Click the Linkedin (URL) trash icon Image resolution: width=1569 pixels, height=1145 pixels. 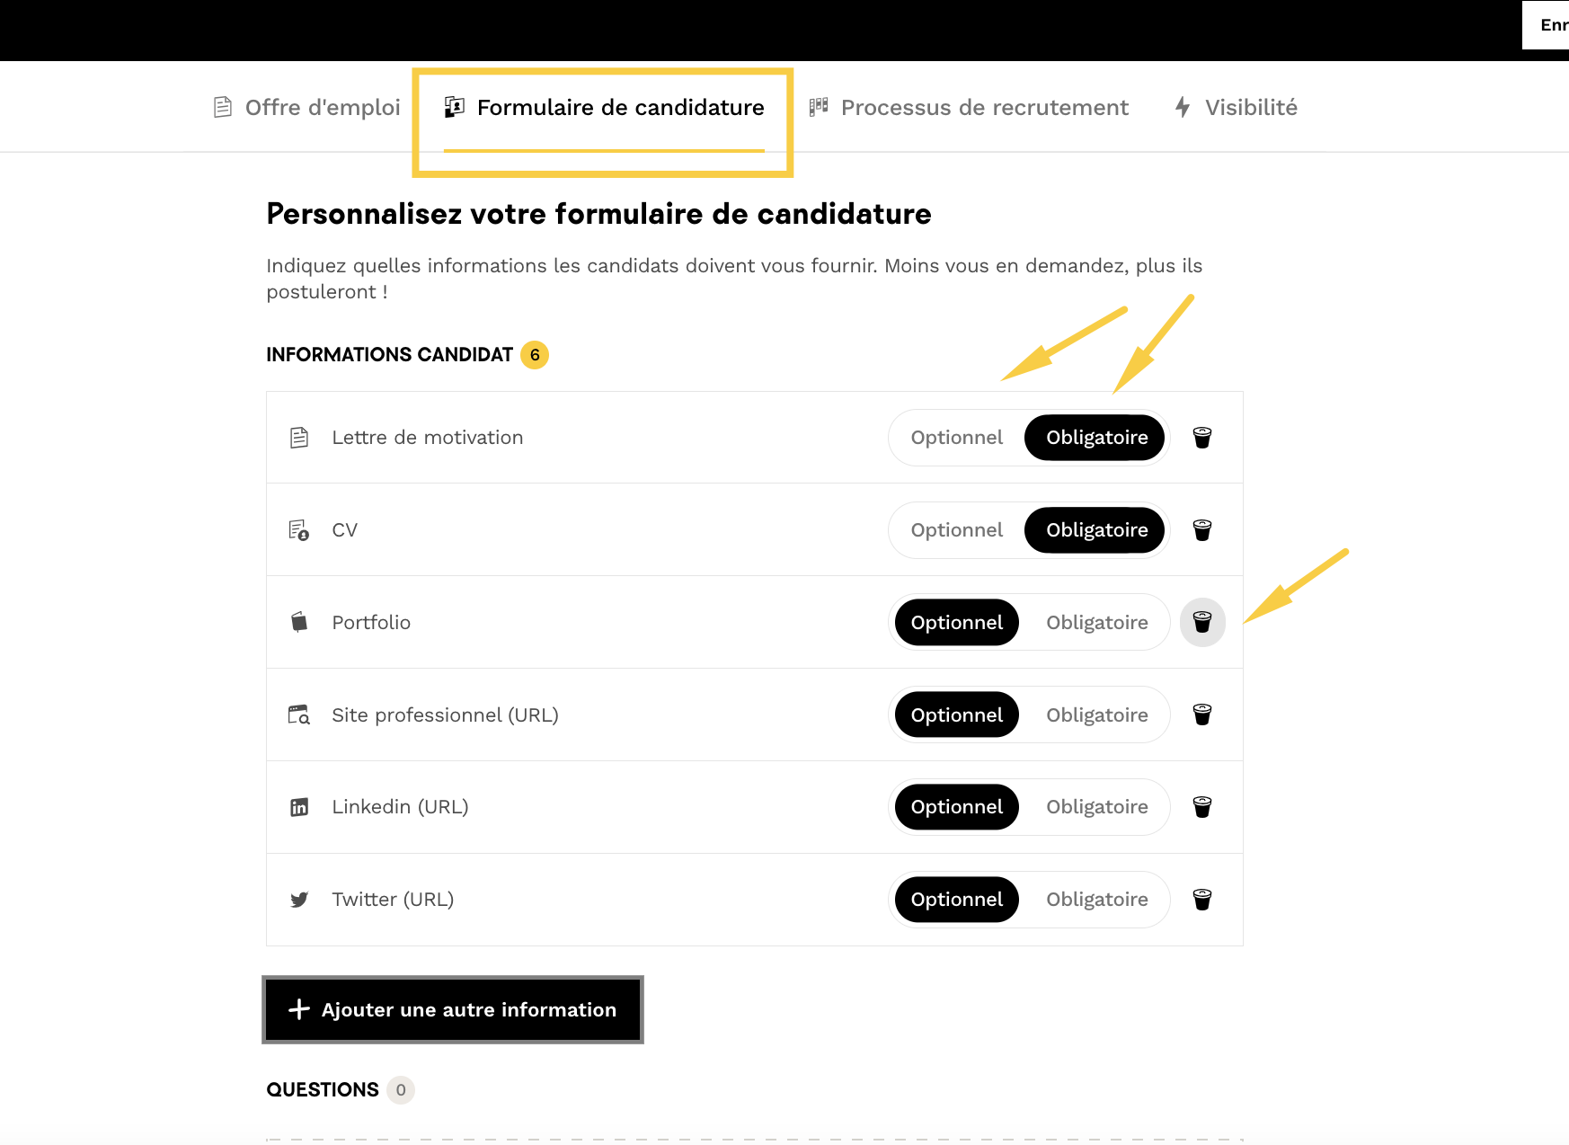pos(1201,807)
